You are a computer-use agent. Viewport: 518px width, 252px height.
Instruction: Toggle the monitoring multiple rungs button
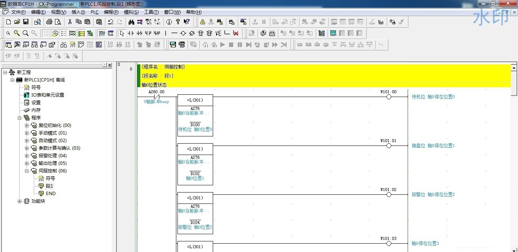[x=72, y=33]
